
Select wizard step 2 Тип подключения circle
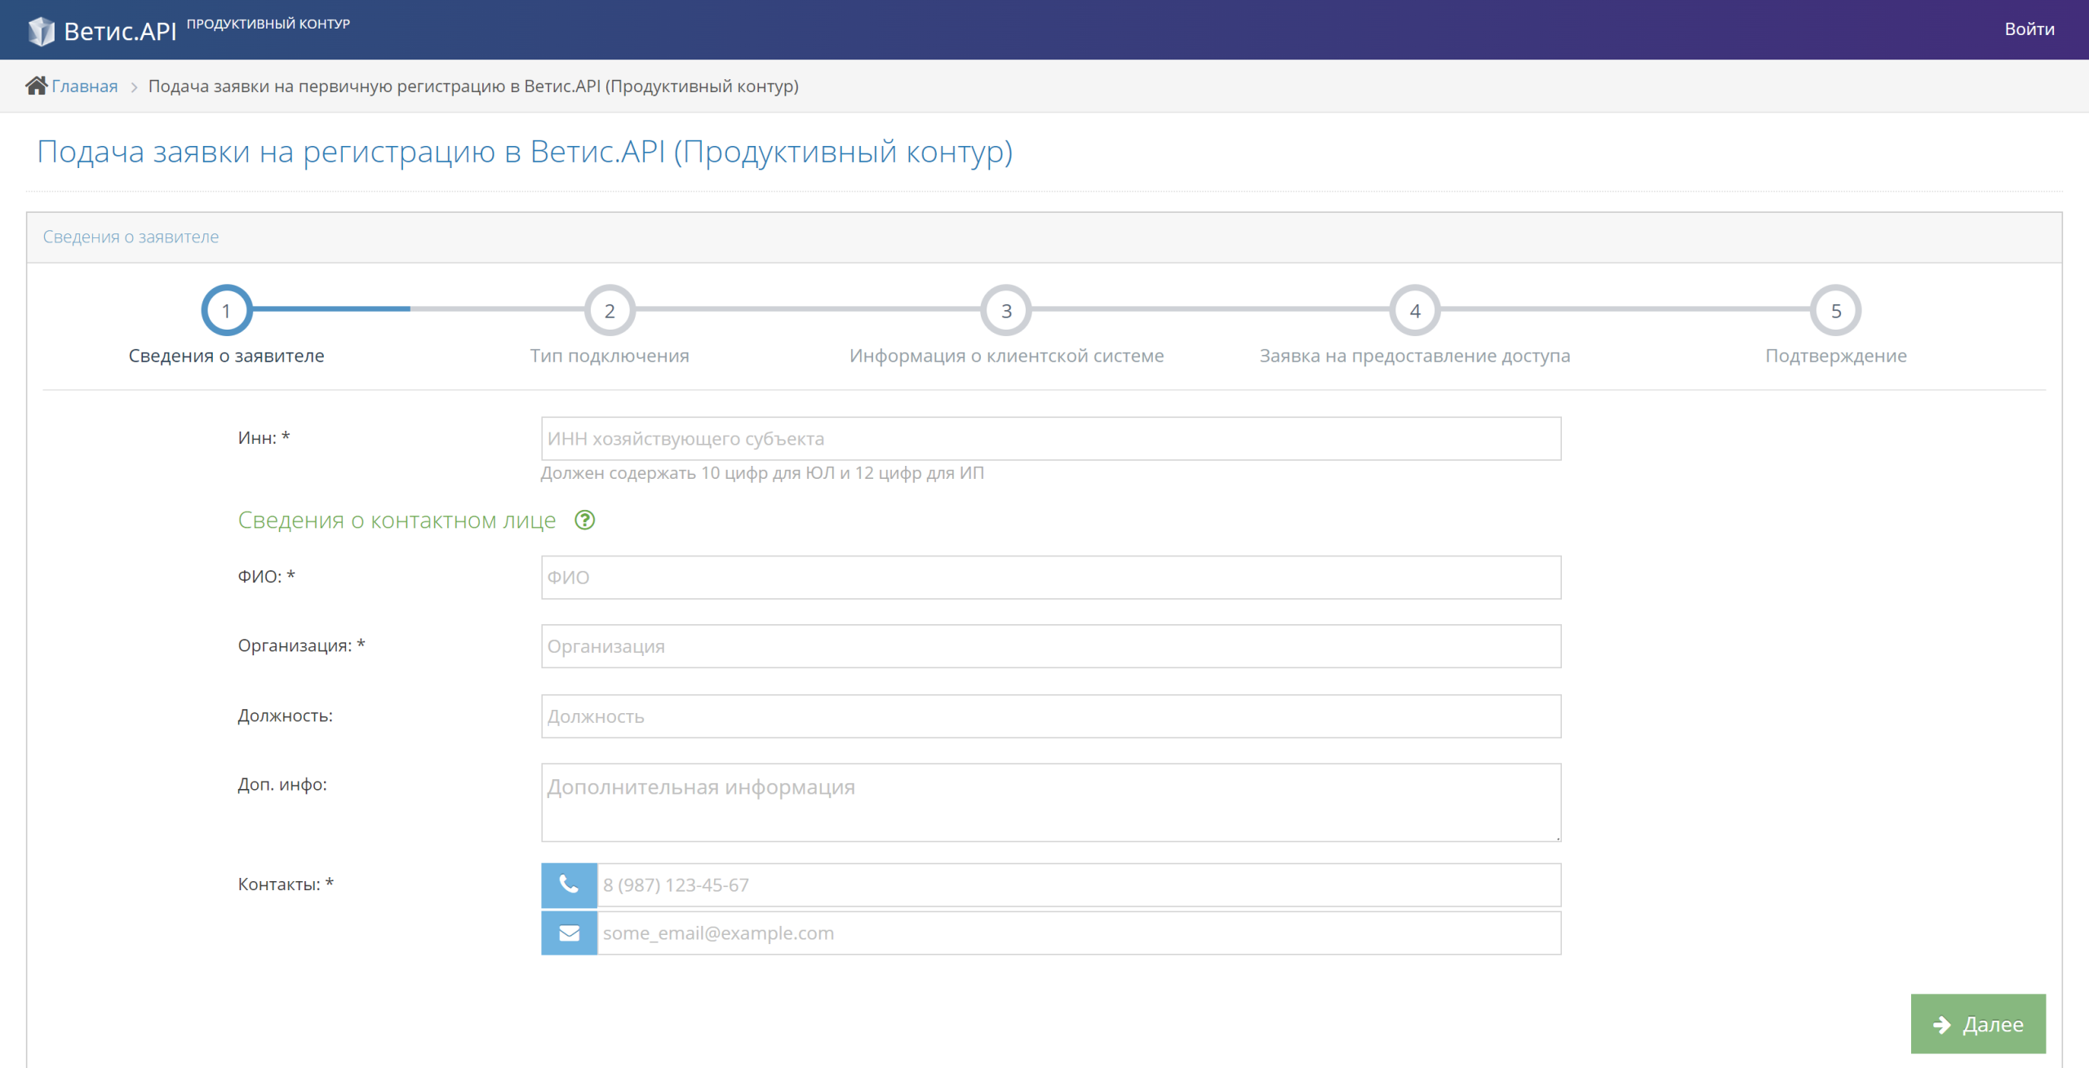(610, 310)
